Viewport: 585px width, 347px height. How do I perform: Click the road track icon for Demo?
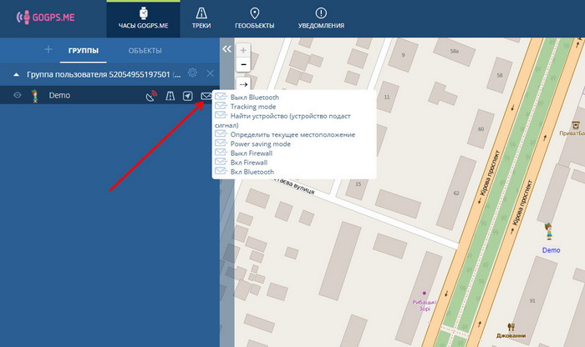tap(170, 96)
